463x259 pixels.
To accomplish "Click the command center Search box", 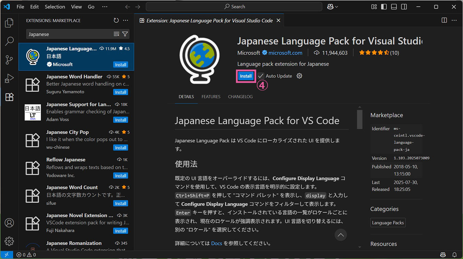I will coord(234,7).
